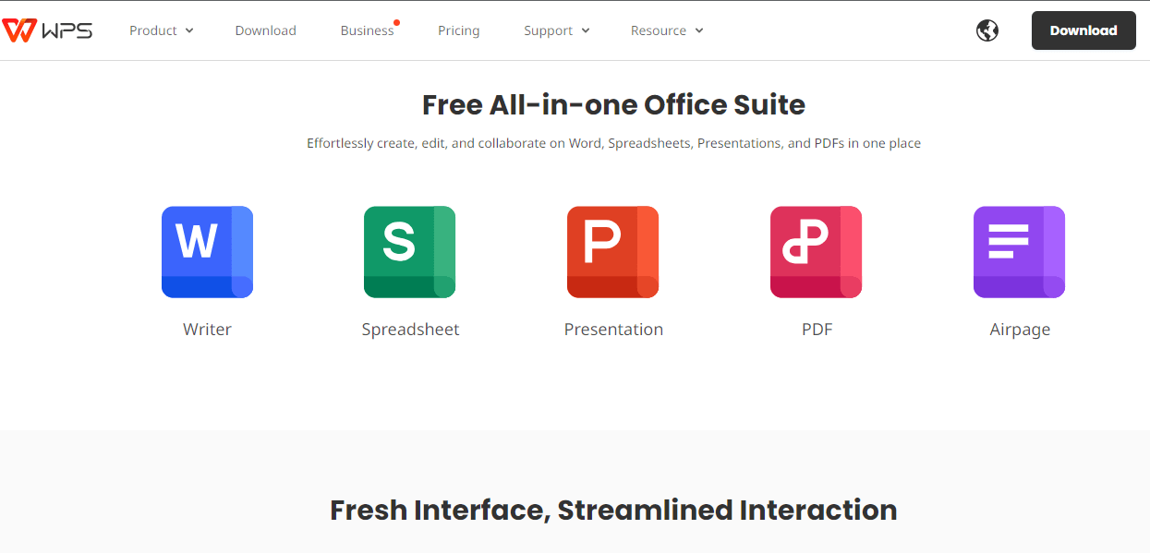
Task: Click the PDF text label
Action: 816,329
